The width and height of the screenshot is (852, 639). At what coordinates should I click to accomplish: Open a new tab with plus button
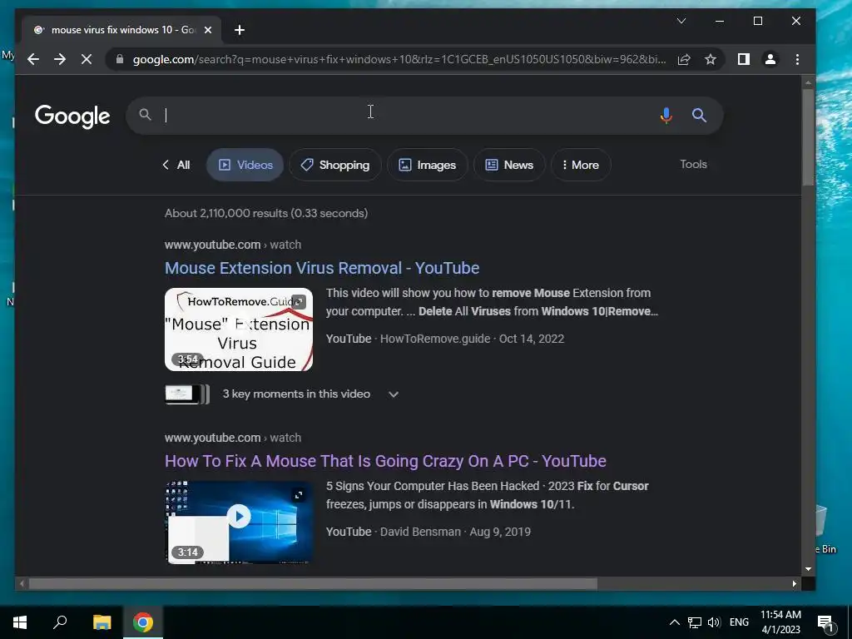(x=240, y=30)
